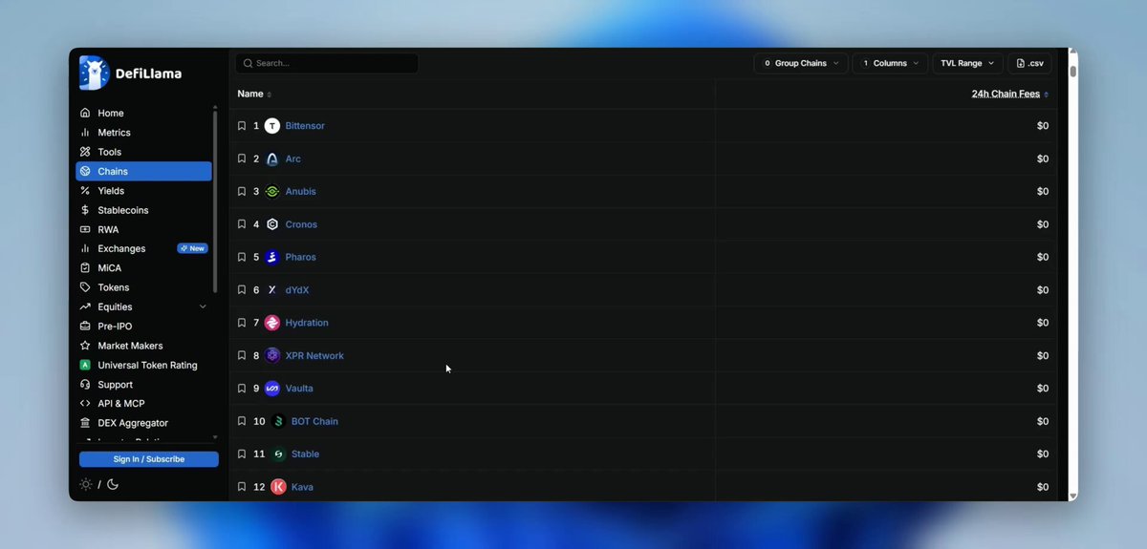This screenshot has height=549, width=1147.
Task: Click the BOT Chain logo icon
Action: tap(278, 421)
